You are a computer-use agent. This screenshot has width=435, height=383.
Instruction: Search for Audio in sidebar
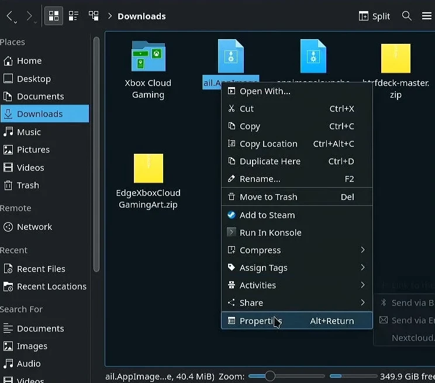pyautogui.click(x=44, y=364)
